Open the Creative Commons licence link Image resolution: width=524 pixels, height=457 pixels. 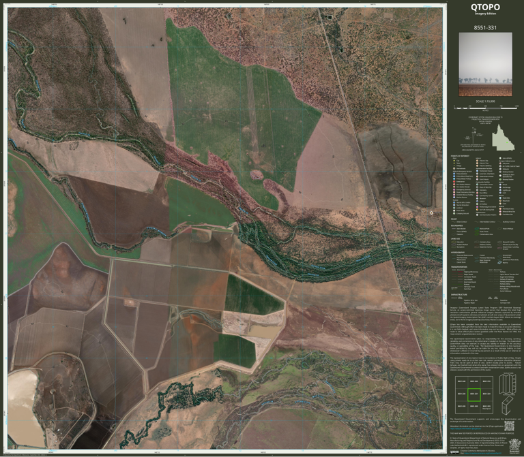pos(482,453)
